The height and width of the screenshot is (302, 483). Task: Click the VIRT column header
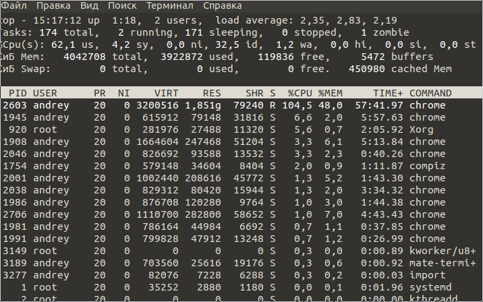(167, 93)
